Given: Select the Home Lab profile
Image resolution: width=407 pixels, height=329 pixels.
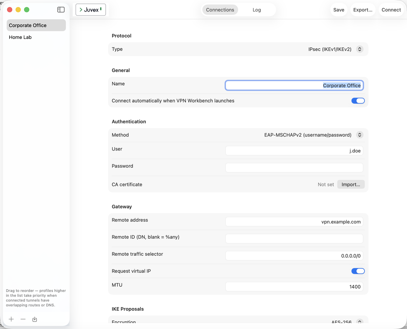Looking at the screenshot, I should (x=36, y=37).
